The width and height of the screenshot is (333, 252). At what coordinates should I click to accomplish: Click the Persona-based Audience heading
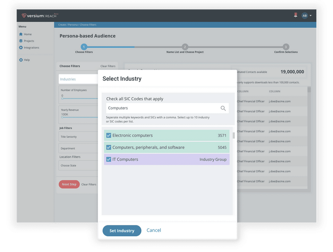pyautogui.click(x=87, y=36)
